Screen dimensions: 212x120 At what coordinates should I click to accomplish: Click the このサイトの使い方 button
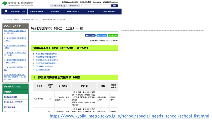[x=59, y=6]
